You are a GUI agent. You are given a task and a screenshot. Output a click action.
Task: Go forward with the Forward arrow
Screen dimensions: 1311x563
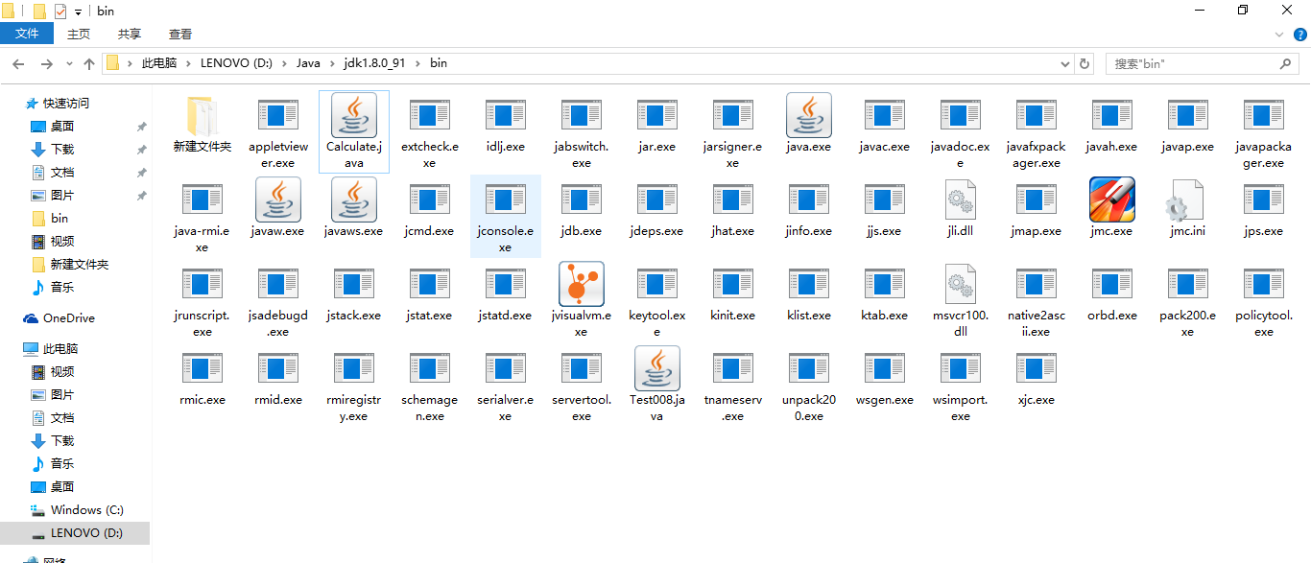[x=46, y=64]
